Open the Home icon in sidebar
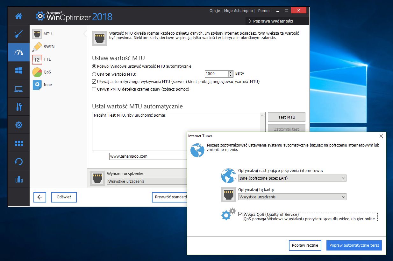 coord(19,16)
